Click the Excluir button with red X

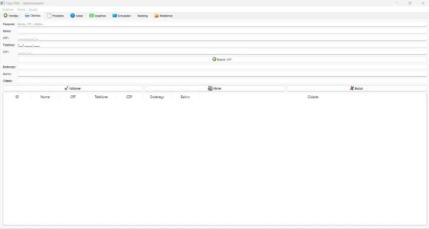(x=356, y=88)
